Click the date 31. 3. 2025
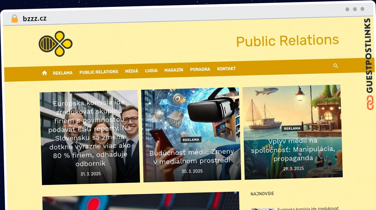 [x=91, y=174]
